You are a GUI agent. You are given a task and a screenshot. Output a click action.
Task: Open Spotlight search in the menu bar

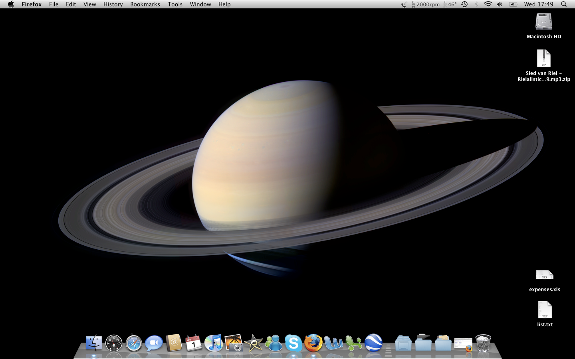tap(564, 4)
